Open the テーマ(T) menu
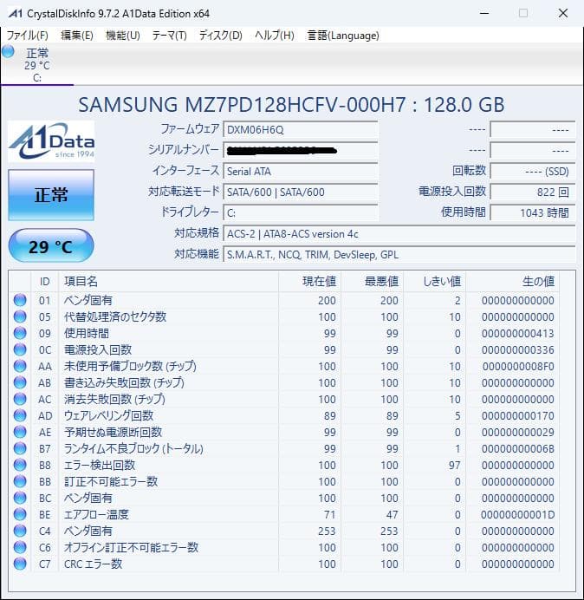 [x=170, y=36]
